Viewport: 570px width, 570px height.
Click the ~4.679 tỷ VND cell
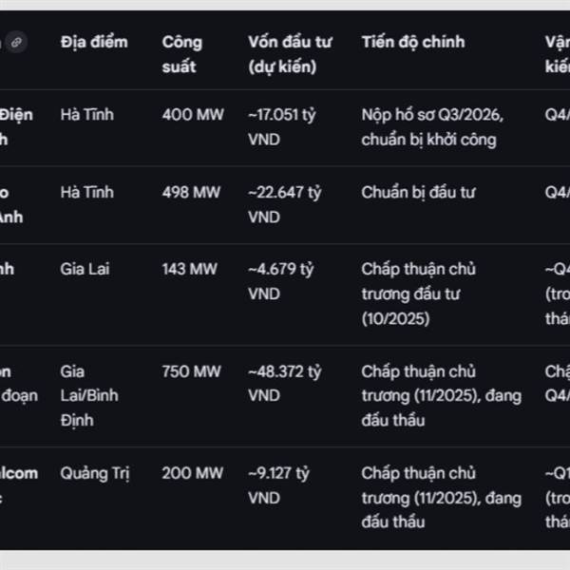point(280,281)
